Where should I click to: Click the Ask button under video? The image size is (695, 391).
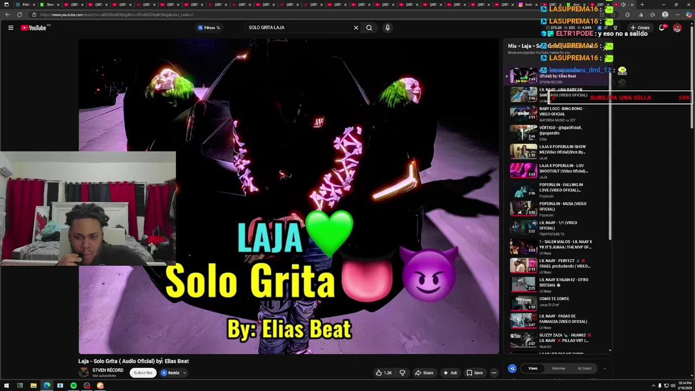450,373
